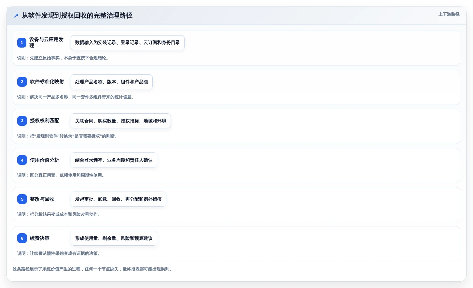The height and width of the screenshot is (288, 473).
Task: Click the 处理产品名称、版本 detail chip
Action: pyautogui.click(x=112, y=82)
